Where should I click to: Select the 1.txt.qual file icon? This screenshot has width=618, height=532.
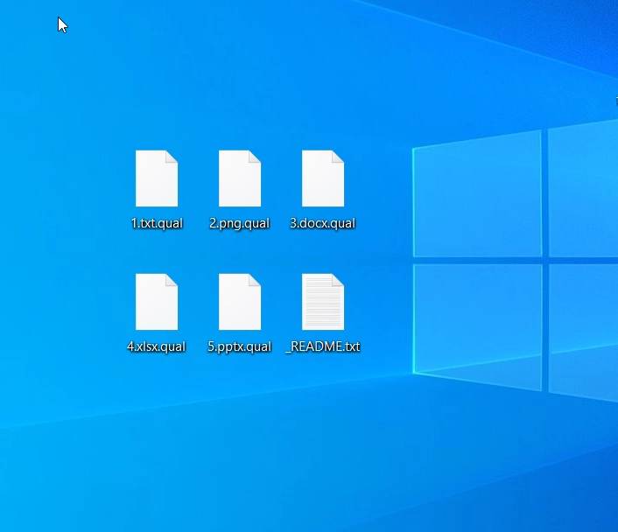coord(157,178)
